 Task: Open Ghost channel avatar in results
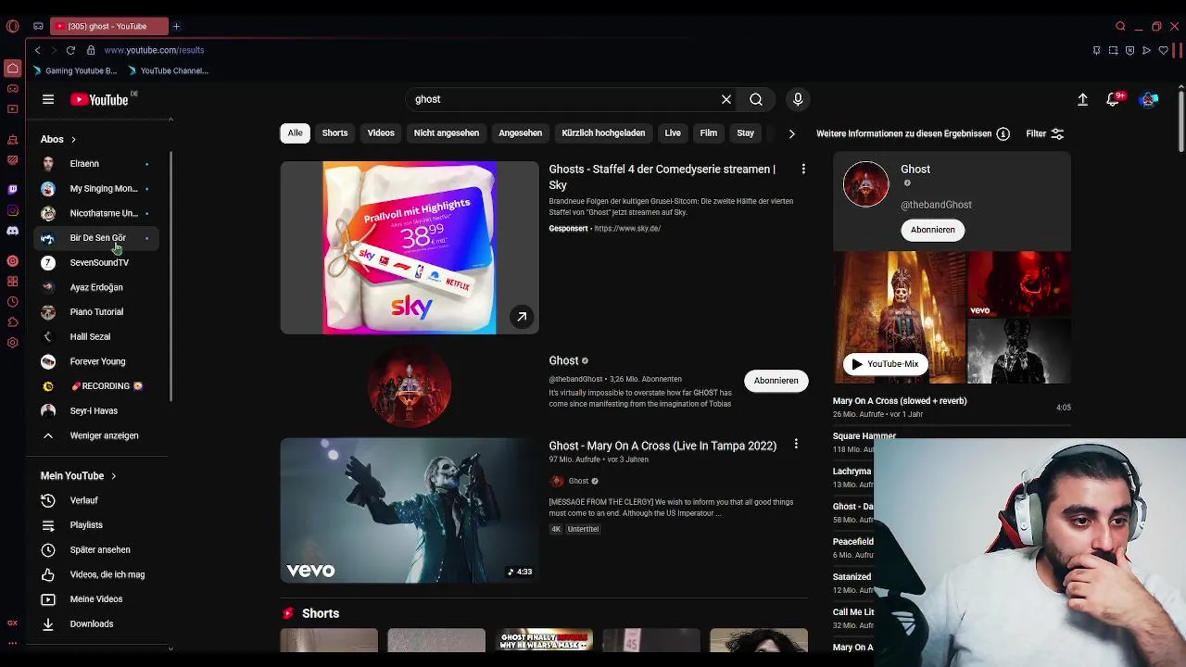point(410,386)
